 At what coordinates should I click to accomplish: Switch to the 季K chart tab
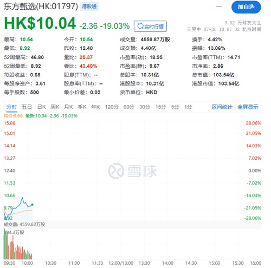[x=82, y=107]
